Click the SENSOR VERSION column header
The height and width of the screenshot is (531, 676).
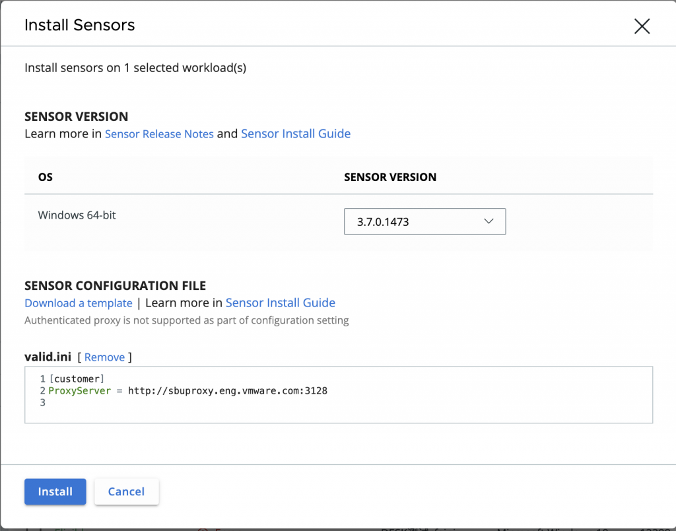(x=390, y=177)
